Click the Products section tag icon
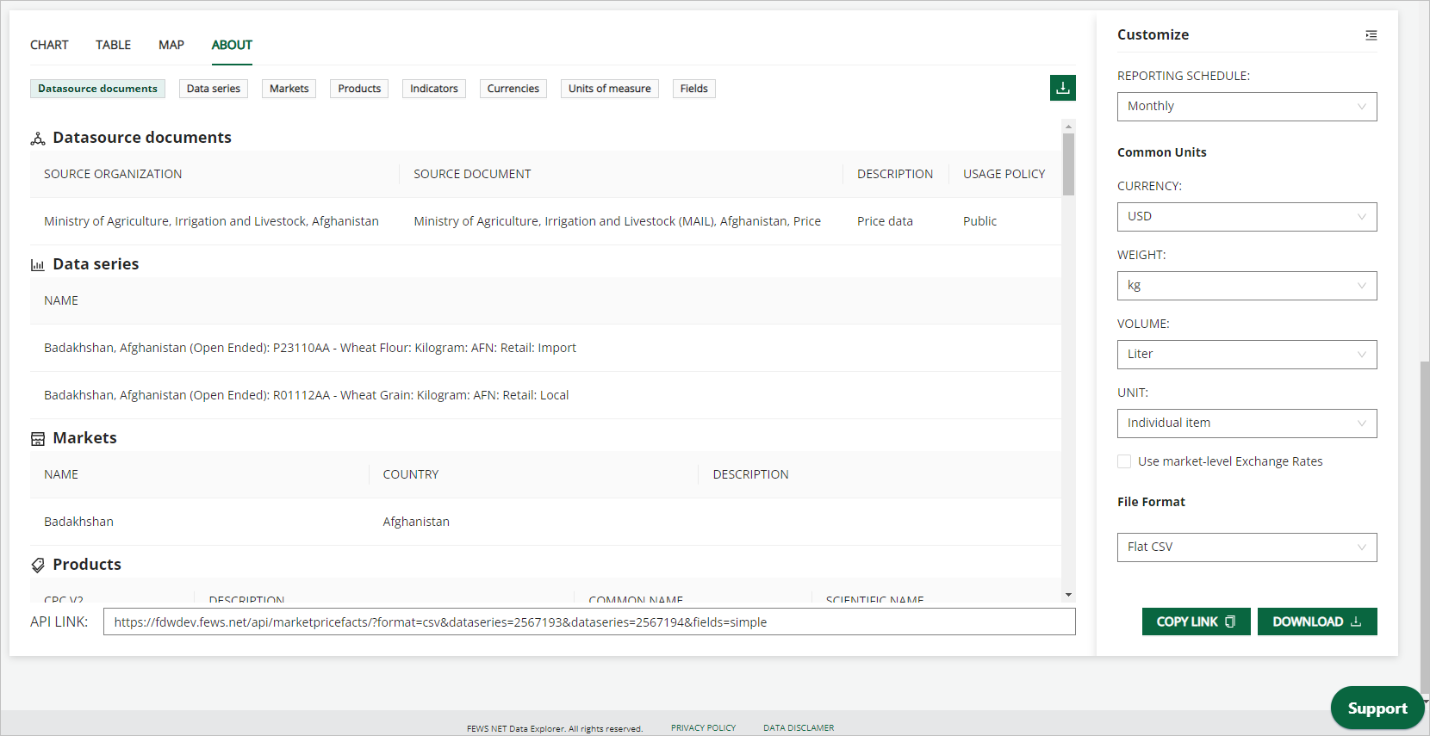 click(38, 566)
